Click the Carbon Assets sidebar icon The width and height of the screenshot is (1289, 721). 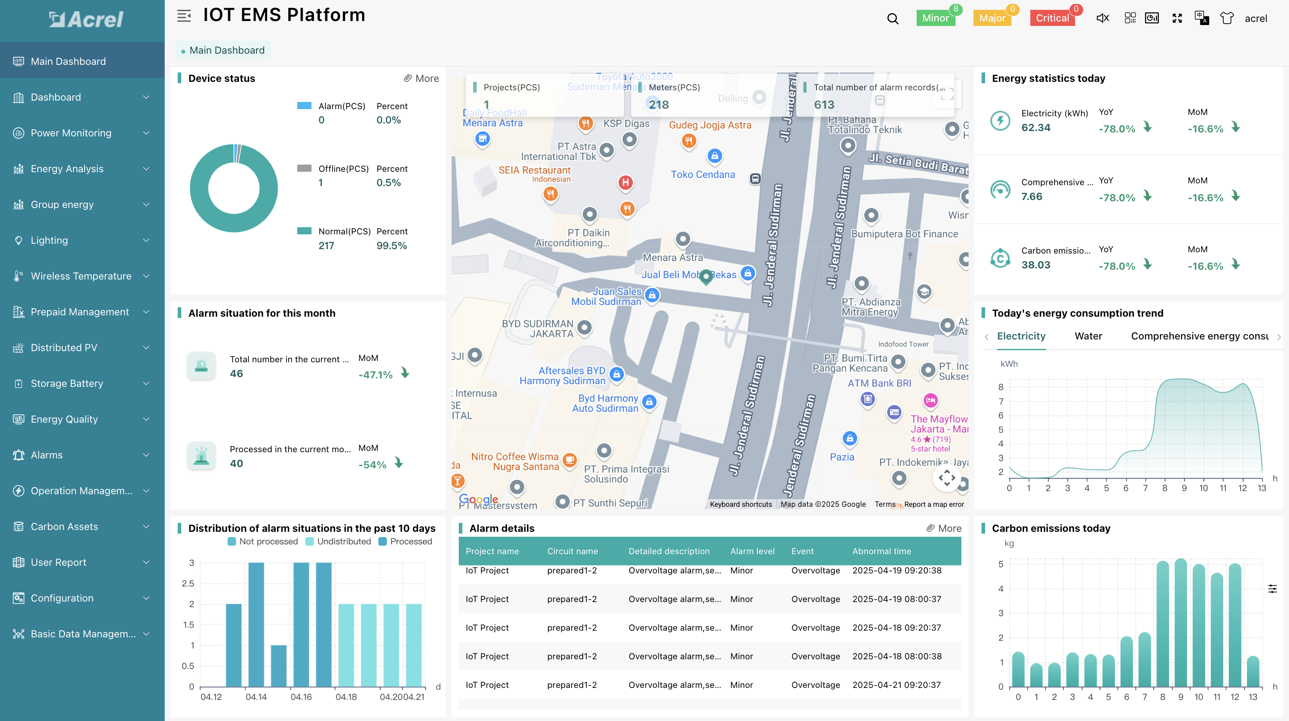[x=18, y=526]
